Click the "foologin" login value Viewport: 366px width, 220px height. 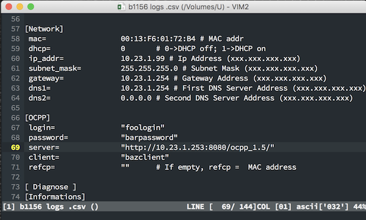coord(143,128)
